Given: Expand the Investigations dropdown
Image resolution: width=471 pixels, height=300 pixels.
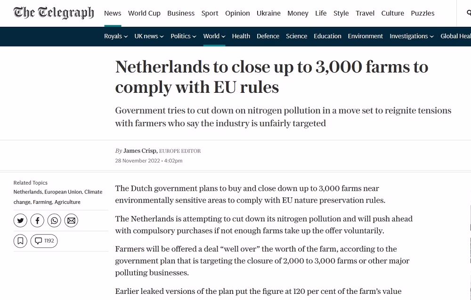Looking at the screenshot, I should tap(412, 36).
